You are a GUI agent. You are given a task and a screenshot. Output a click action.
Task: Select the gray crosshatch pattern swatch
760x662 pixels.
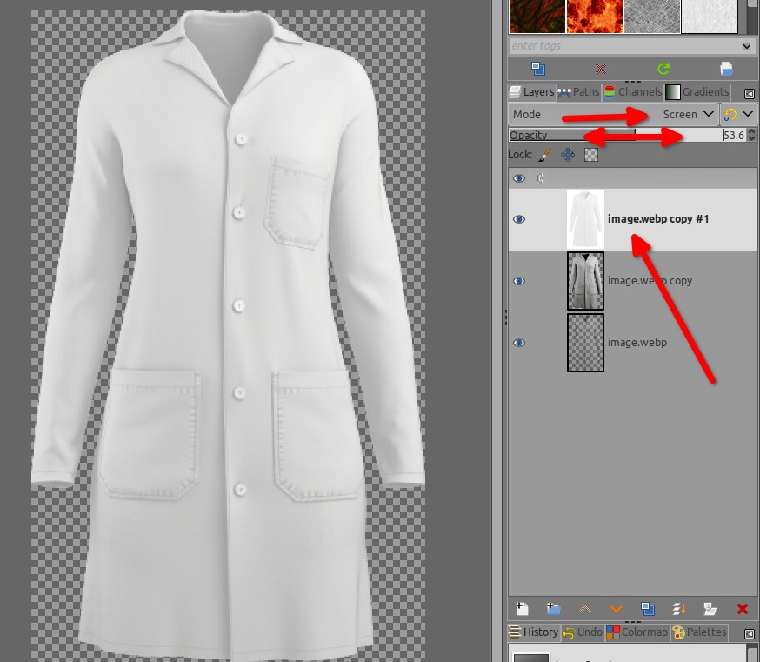652,16
